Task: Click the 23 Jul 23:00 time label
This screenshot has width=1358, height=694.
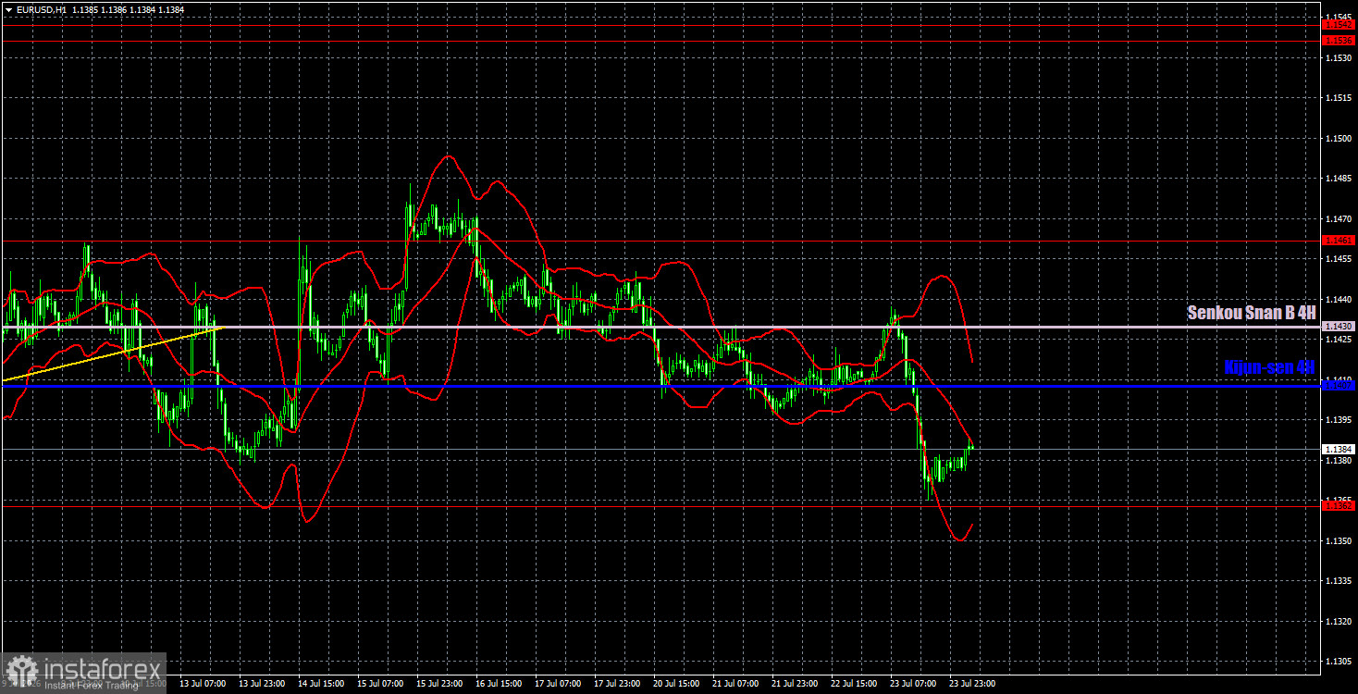Action: click(x=972, y=684)
